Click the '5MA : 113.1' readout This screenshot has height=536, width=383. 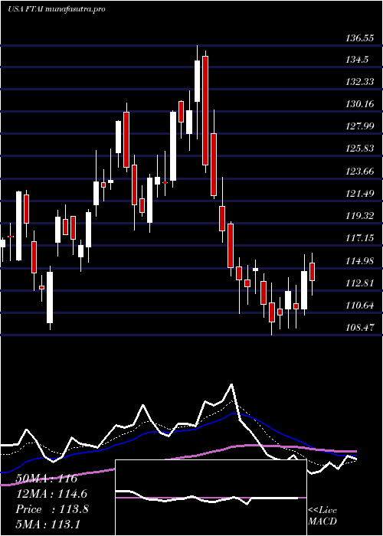[47, 524]
